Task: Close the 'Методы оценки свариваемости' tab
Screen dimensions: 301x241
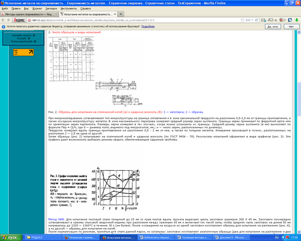Action: point(56,14)
